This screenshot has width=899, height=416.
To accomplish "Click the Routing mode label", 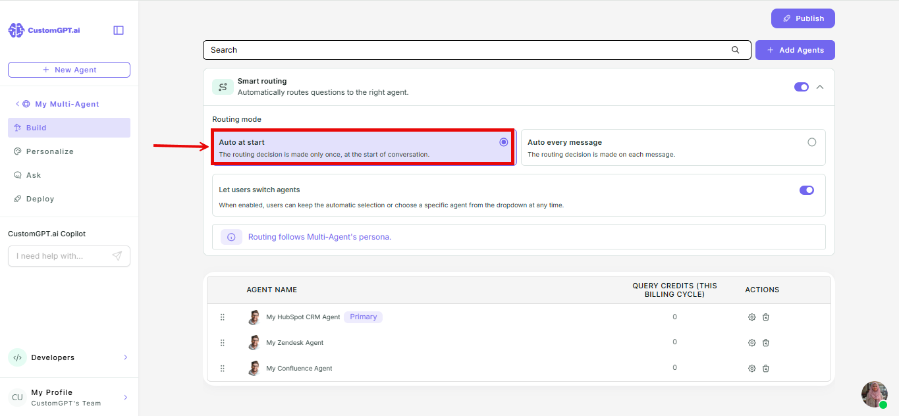I will tap(236, 120).
